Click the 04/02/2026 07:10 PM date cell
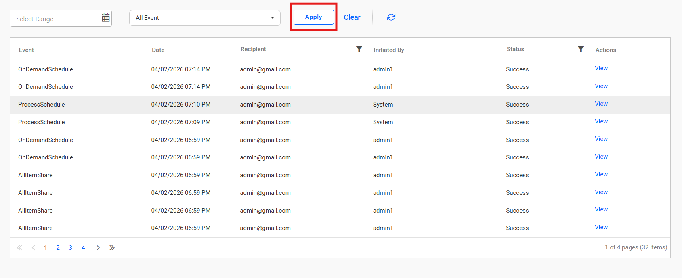 181,105
